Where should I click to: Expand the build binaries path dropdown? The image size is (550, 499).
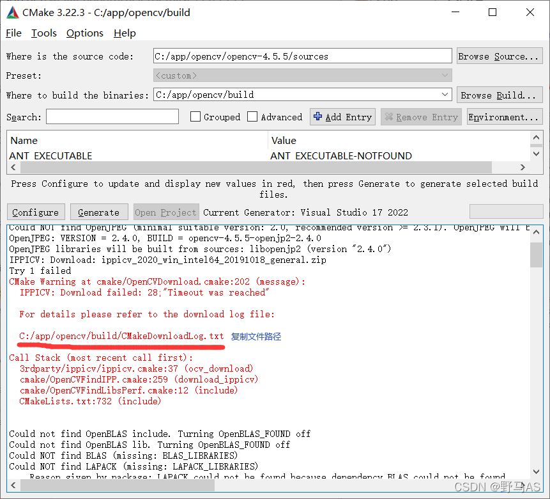[x=445, y=95]
